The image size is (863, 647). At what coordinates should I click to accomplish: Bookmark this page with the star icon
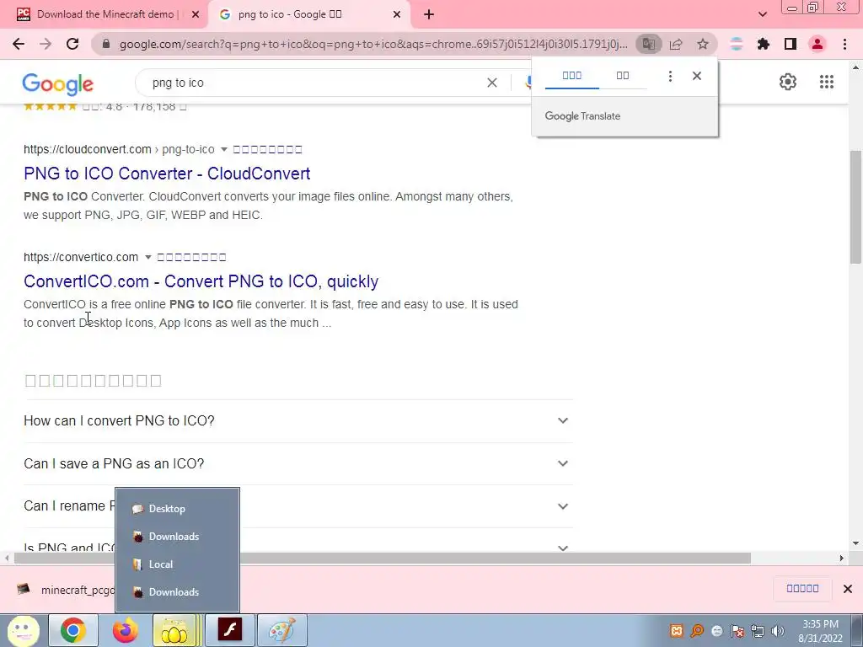(x=703, y=44)
